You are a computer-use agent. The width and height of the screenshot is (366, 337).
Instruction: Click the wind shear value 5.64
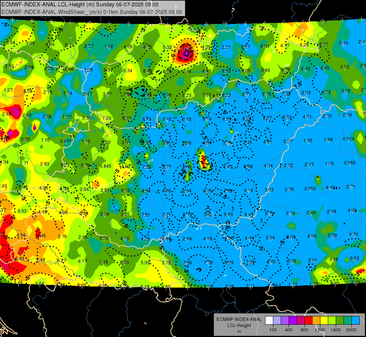[11, 43]
